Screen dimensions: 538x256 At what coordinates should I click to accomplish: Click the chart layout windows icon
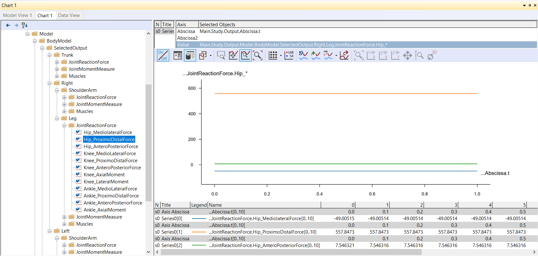click(203, 55)
